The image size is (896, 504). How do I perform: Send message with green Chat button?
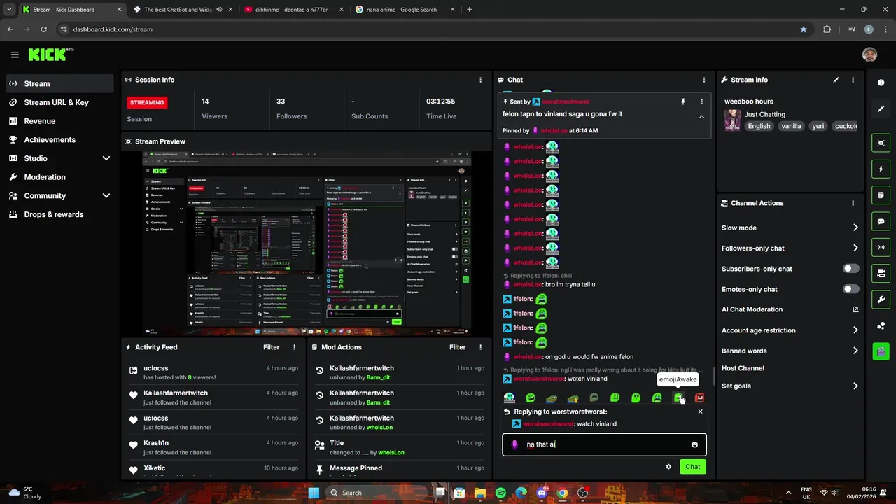pyautogui.click(x=692, y=467)
